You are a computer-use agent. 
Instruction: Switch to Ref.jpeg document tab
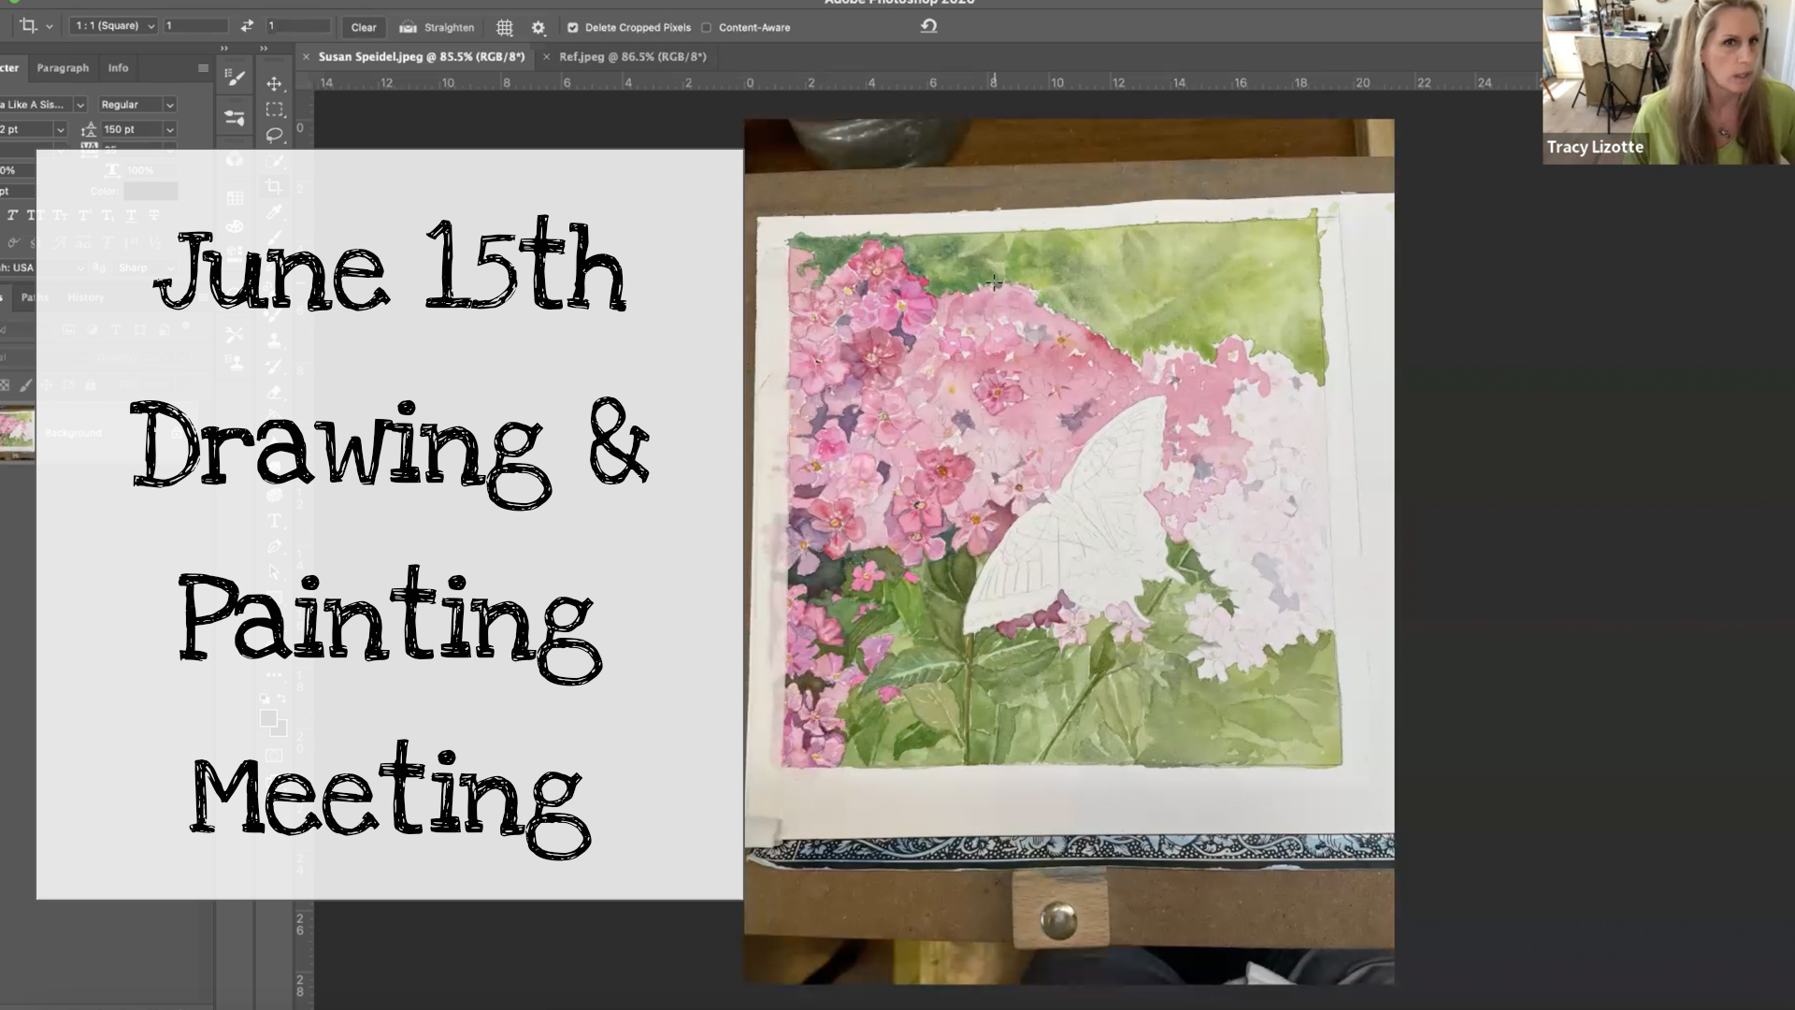click(633, 57)
